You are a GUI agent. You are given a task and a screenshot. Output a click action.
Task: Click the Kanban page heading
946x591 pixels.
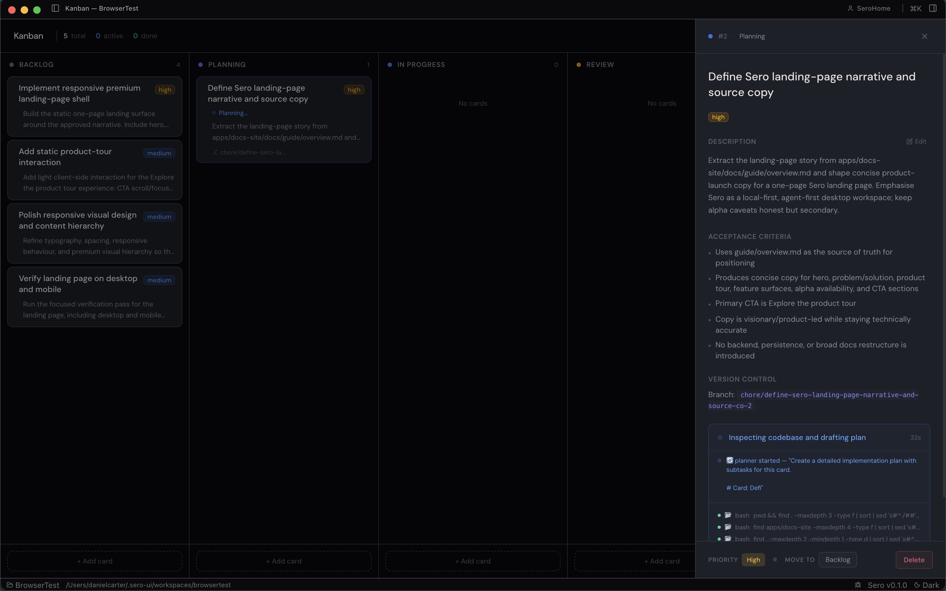28,36
